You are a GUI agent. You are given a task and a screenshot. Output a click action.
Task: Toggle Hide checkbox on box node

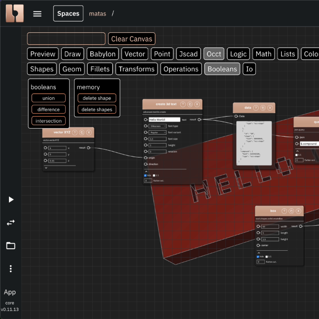(258, 257)
